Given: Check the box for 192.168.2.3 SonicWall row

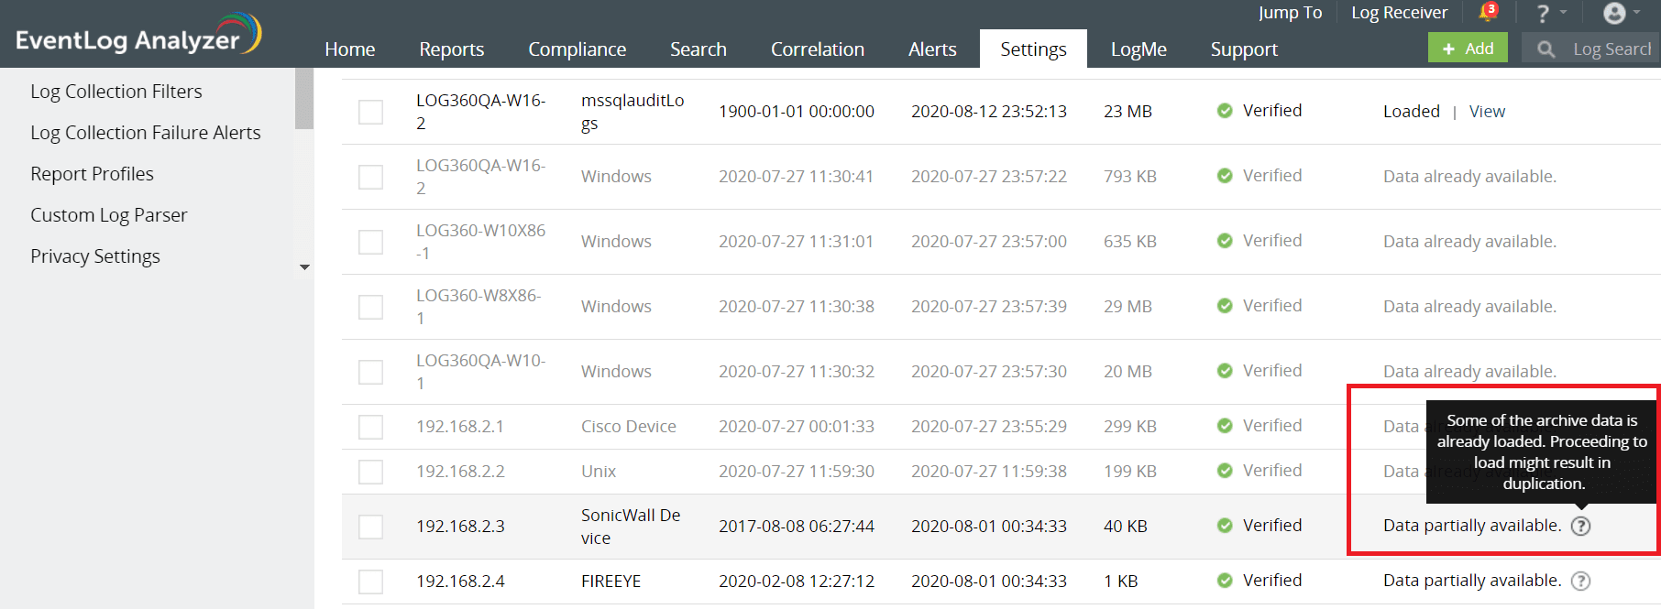Looking at the screenshot, I should (x=371, y=527).
